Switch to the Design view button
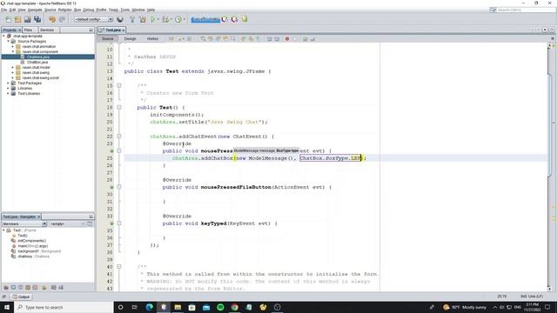The image size is (557, 313). 130,38
